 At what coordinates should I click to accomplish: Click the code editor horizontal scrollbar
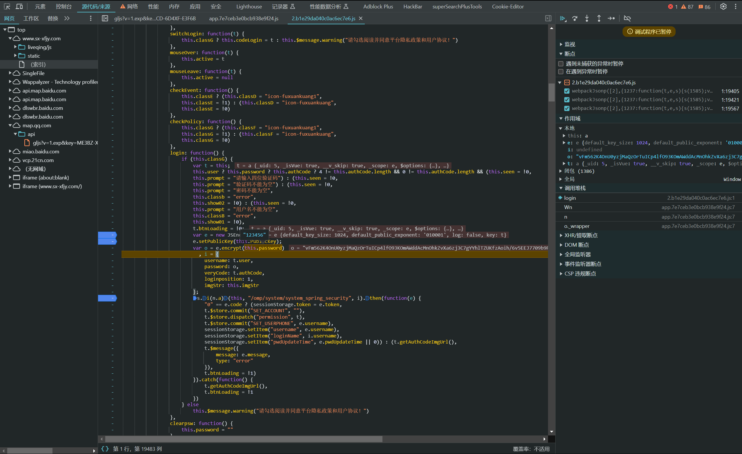pyautogui.click(x=244, y=439)
